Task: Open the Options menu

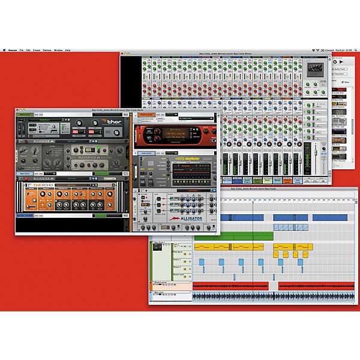Action: (47, 50)
